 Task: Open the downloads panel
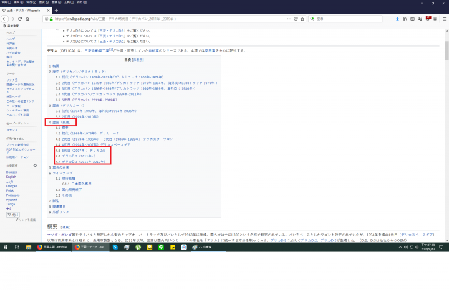point(397,19)
